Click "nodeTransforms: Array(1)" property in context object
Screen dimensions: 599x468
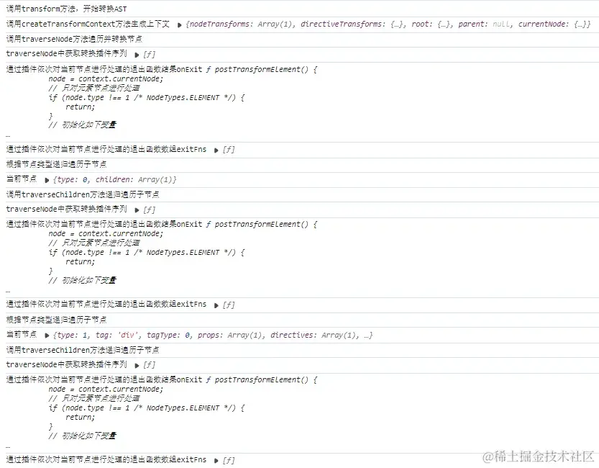coord(242,24)
